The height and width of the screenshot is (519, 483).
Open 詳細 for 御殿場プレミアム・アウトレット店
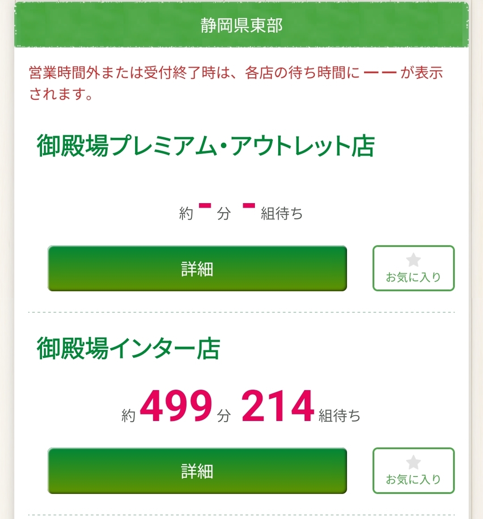click(x=197, y=268)
